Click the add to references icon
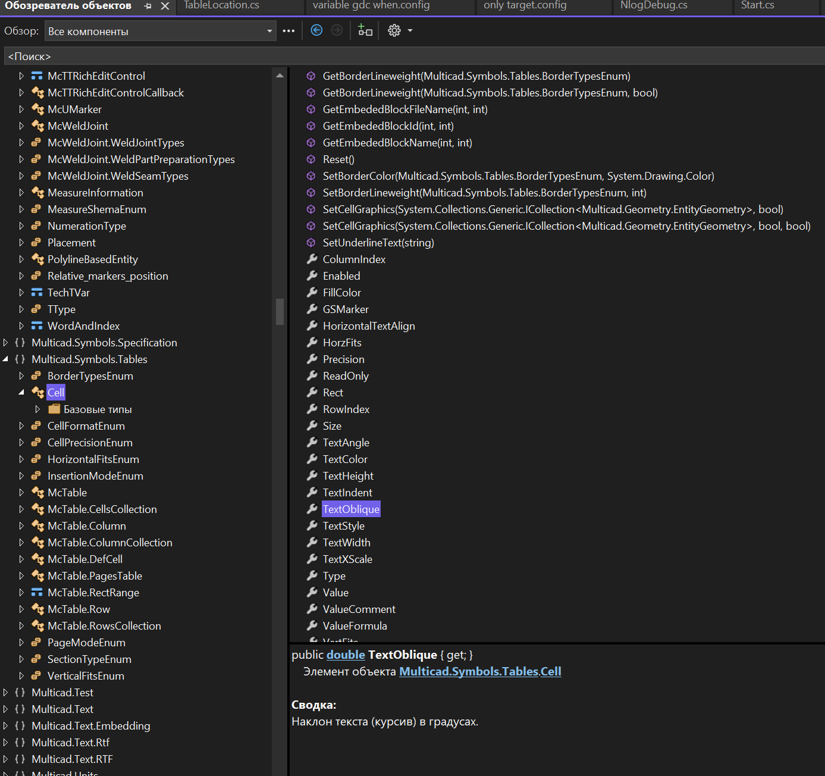 click(365, 30)
